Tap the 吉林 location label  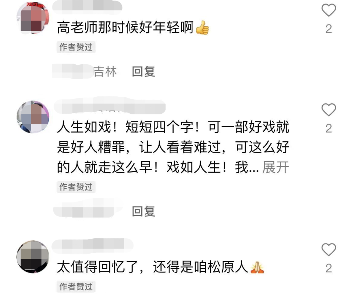(x=105, y=71)
